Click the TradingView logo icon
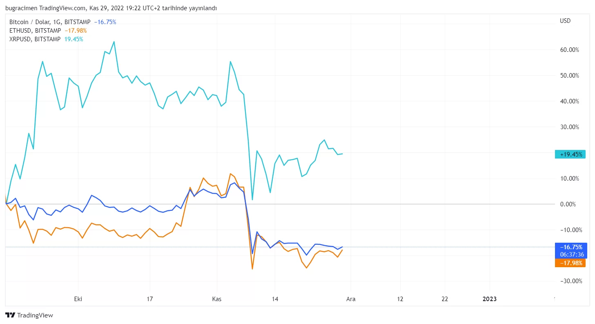The image size is (595, 324). click(10, 315)
